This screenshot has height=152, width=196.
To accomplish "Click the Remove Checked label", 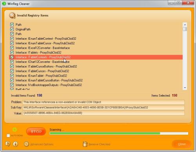I will (x=100, y=144).
